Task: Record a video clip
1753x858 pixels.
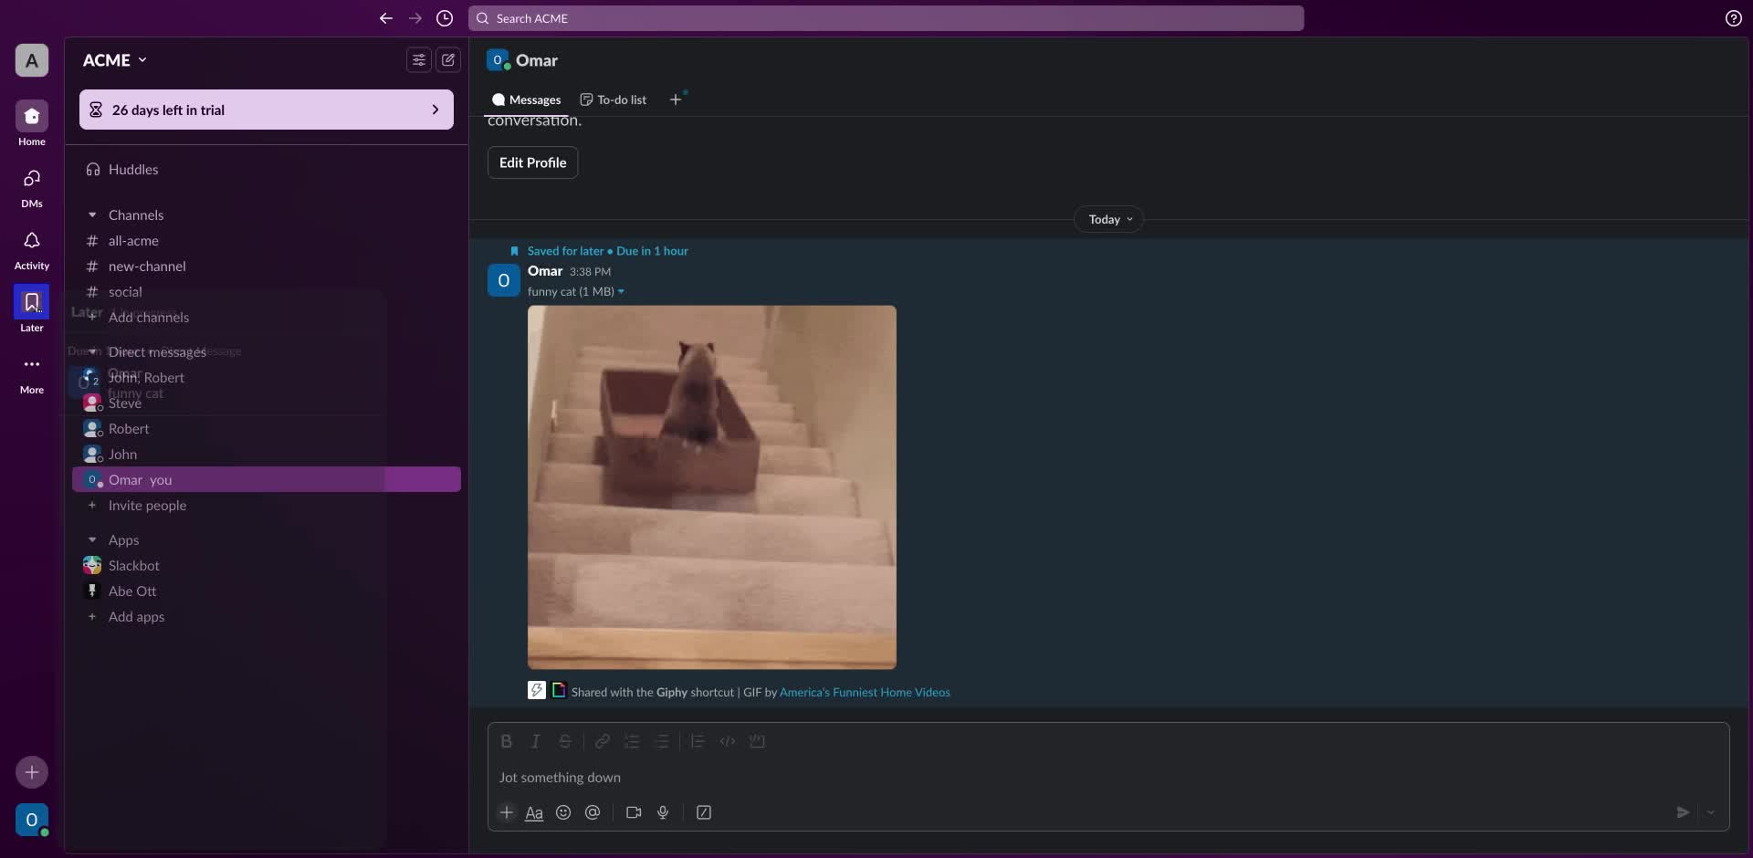Action: tap(634, 812)
